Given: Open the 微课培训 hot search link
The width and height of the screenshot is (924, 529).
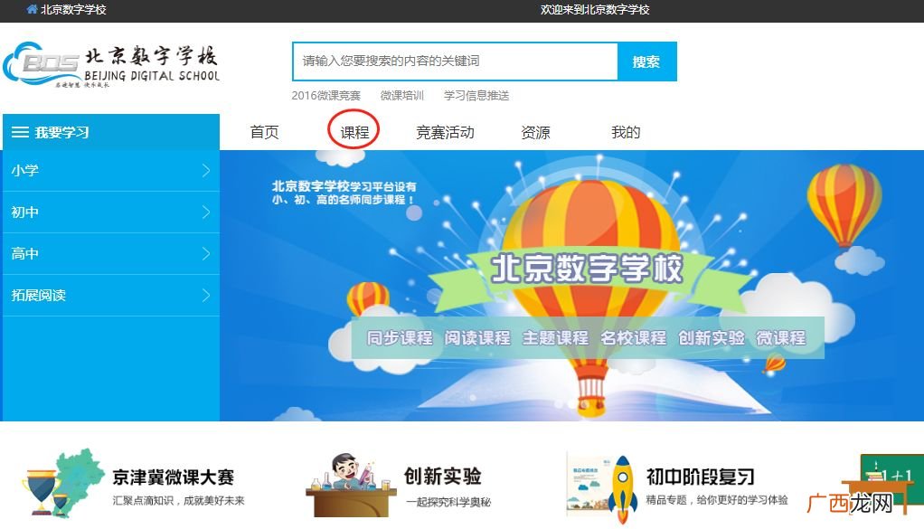Looking at the screenshot, I should [402, 96].
